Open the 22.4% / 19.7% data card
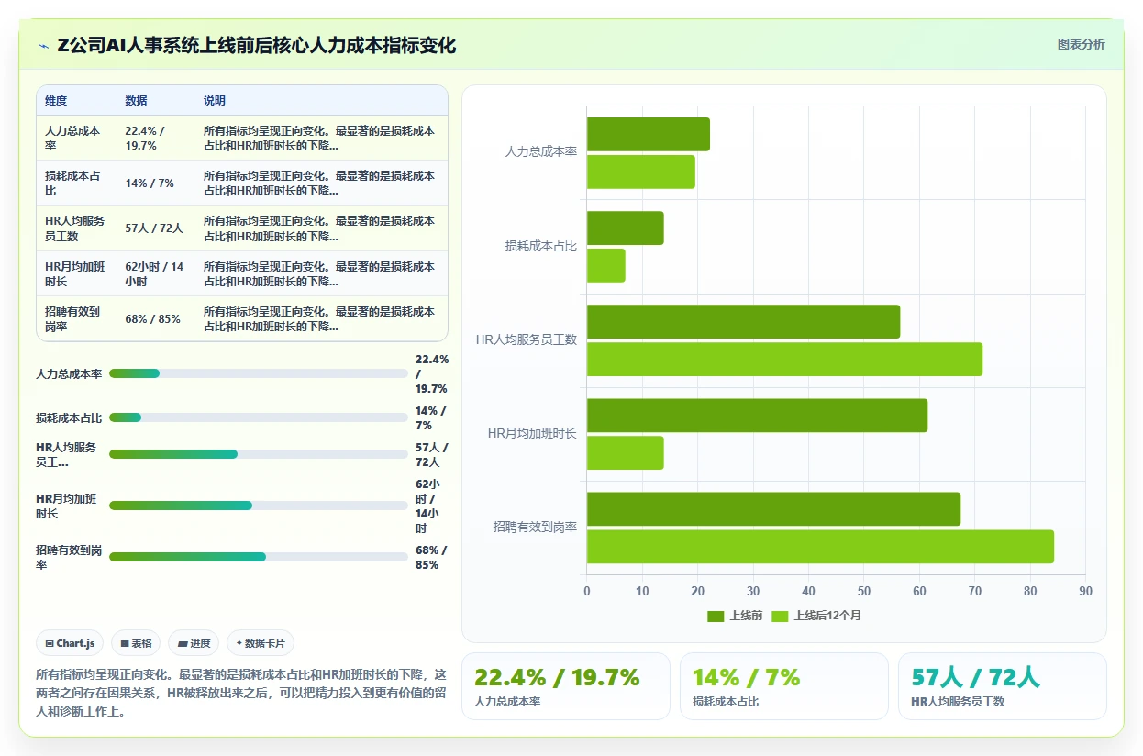 pyautogui.click(x=566, y=686)
